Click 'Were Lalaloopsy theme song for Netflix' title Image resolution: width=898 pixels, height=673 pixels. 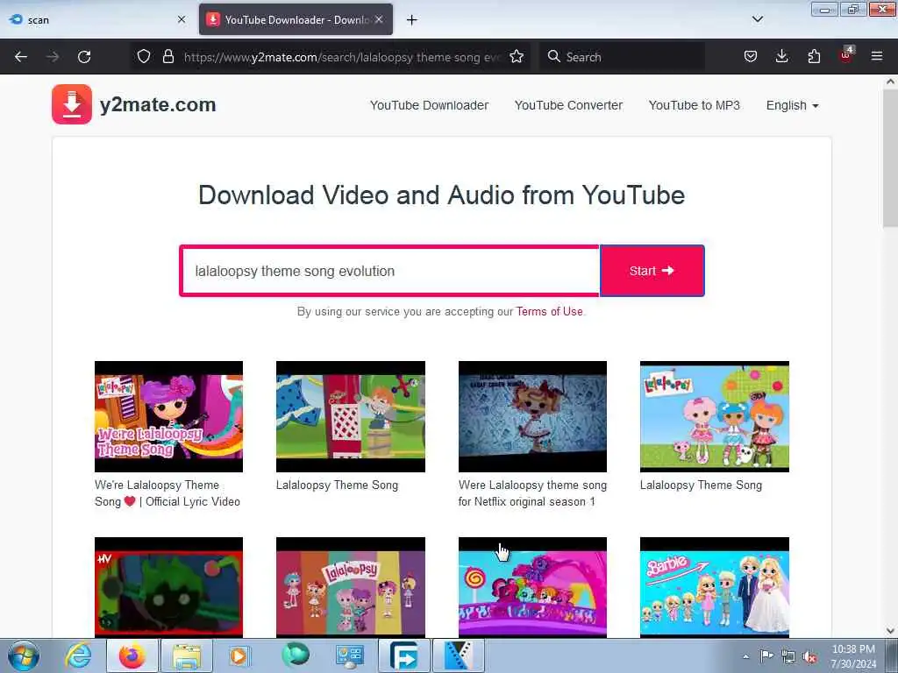[x=532, y=493]
